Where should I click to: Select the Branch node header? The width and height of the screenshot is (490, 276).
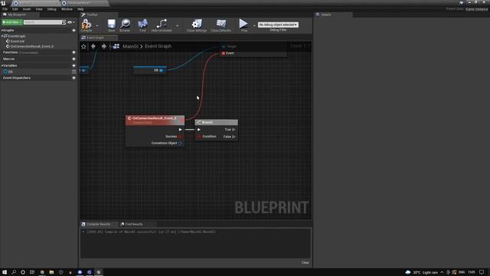[216, 123]
